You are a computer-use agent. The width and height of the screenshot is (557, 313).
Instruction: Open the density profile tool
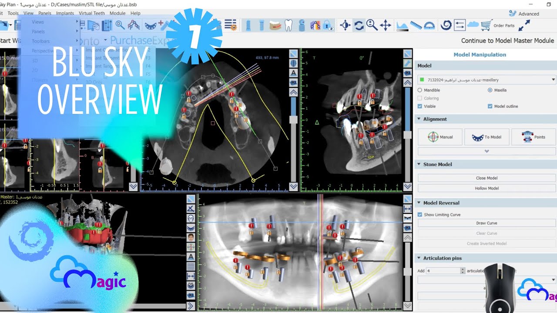(403, 25)
